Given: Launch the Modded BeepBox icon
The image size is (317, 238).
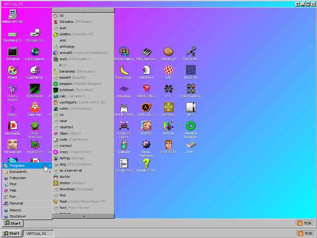Looking at the screenshot, I should click(190, 130).
